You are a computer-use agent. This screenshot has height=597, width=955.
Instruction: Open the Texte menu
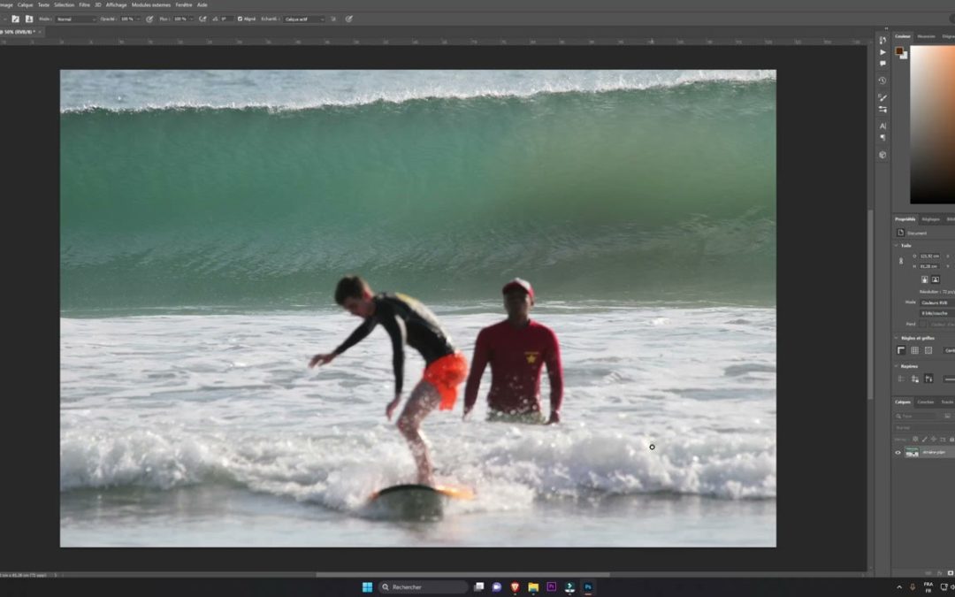coord(44,5)
